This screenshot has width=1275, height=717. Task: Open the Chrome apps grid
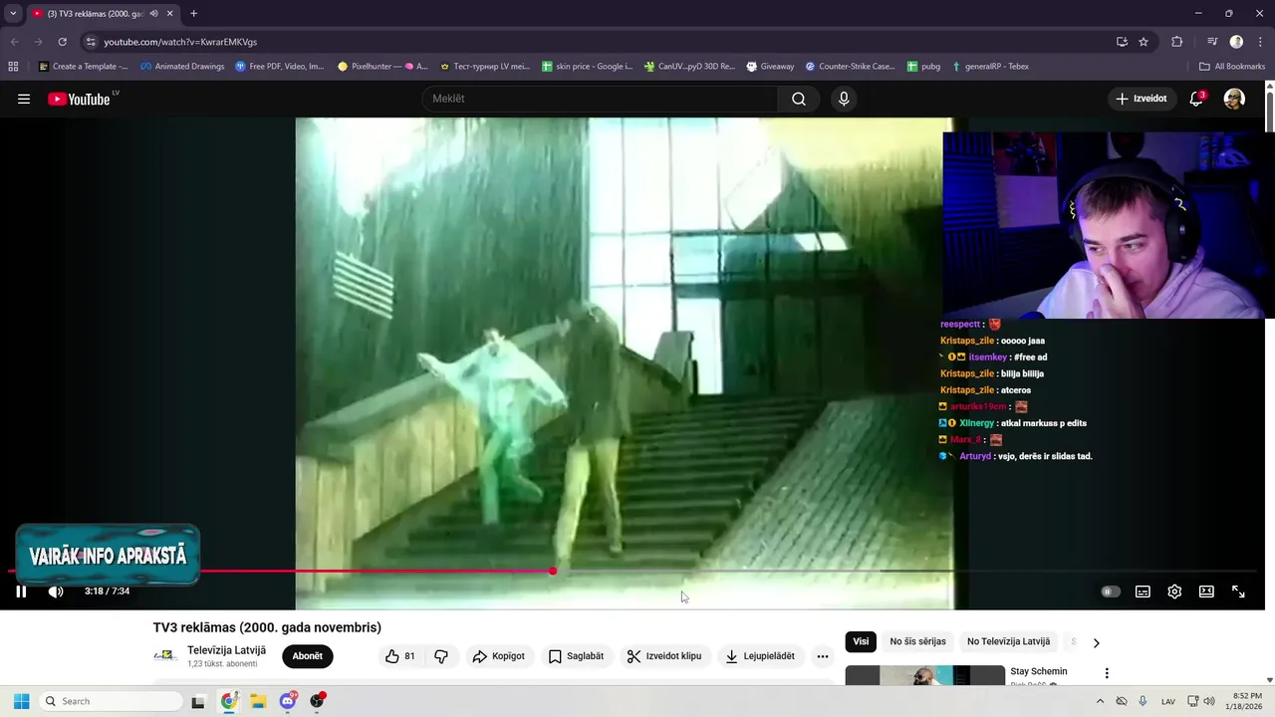click(13, 67)
